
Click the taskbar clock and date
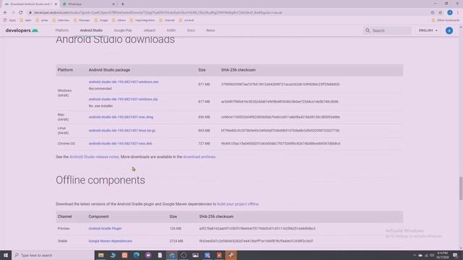pos(442,255)
